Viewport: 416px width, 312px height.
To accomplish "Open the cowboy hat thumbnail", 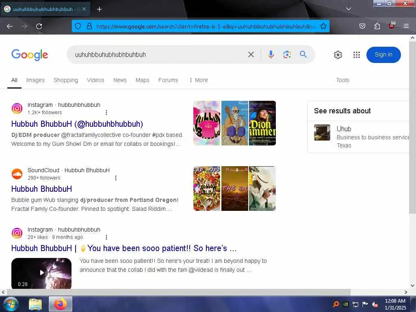I will tap(262, 188).
